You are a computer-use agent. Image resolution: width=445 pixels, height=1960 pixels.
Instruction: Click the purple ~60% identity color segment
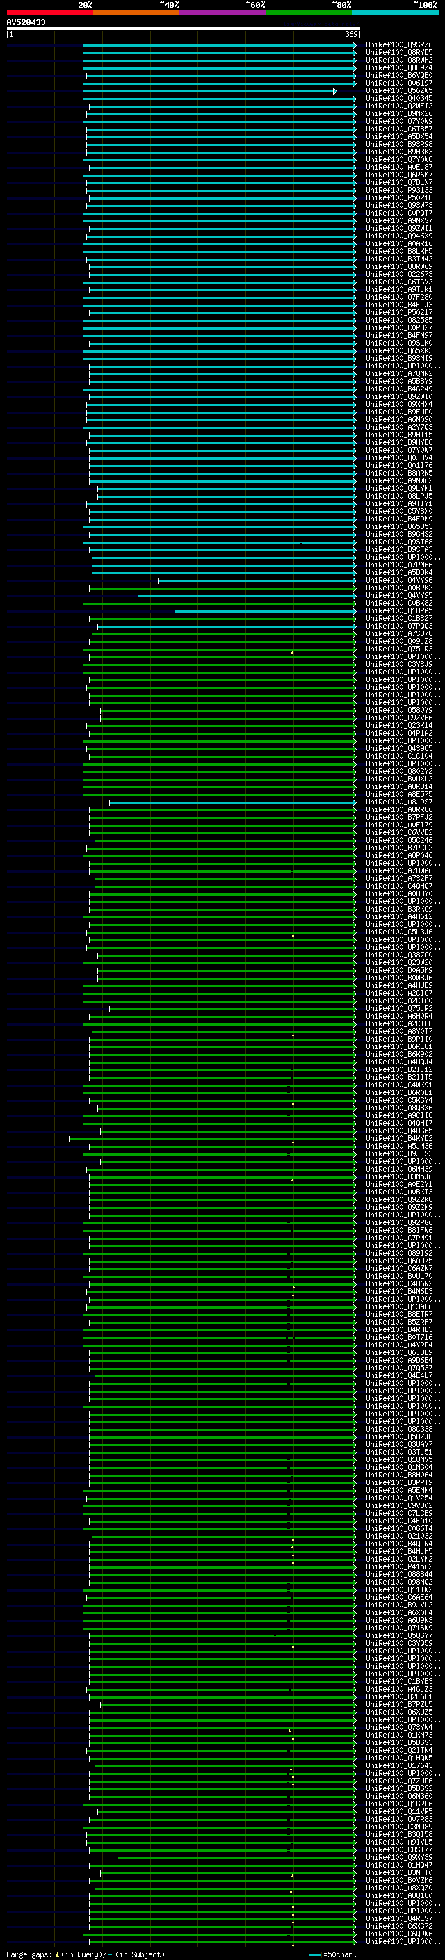pyautogui.click(x=222, y=13)
